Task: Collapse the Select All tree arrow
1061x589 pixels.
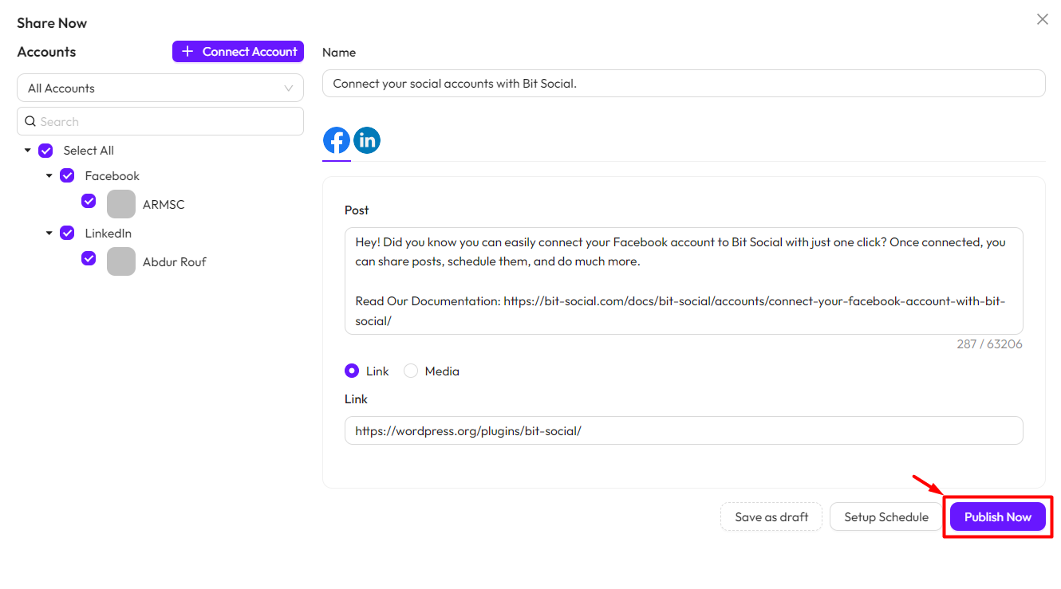Action: click(28, 151)
